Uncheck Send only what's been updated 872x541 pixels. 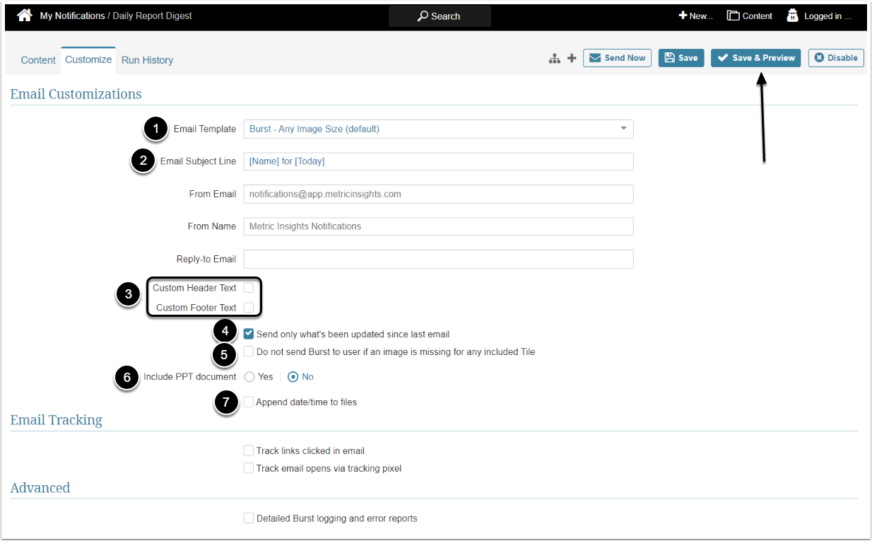(x=249, y=334)
